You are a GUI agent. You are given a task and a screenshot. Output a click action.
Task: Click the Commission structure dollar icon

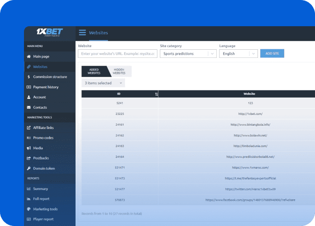click(x=29, y=77)
